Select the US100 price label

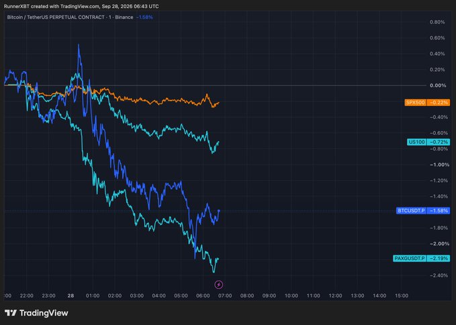click(416, 142)
